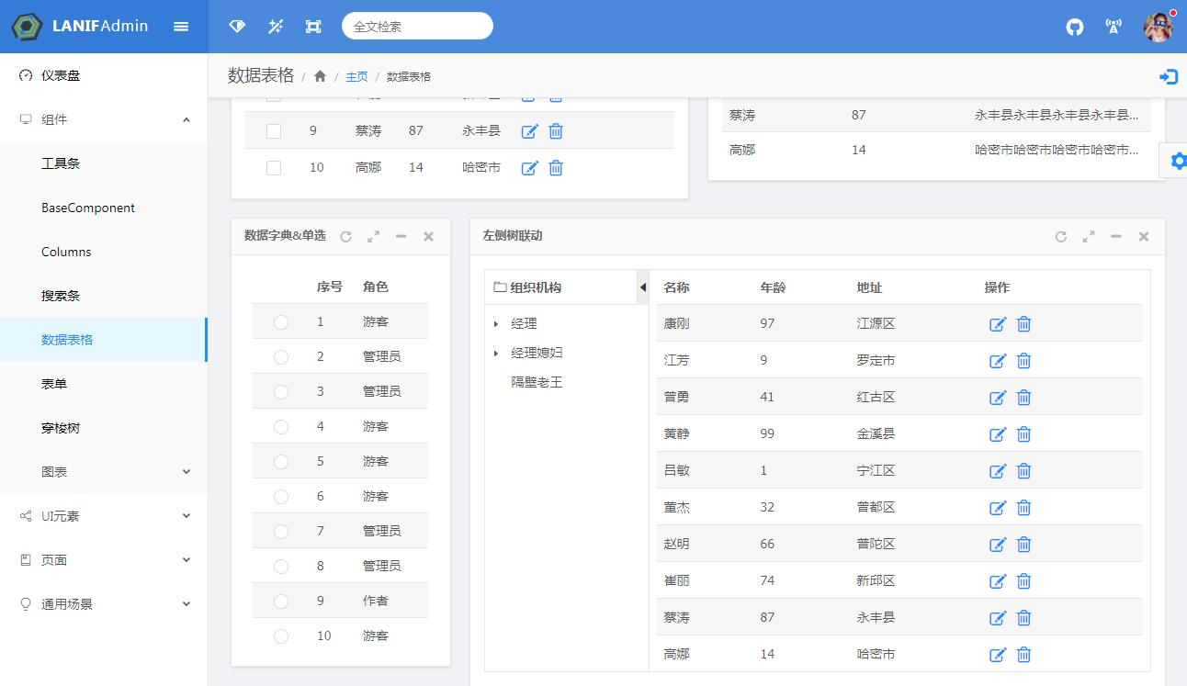Open the language translate icon
This screenshot has height=686, width=1187.
point(1114,27)
